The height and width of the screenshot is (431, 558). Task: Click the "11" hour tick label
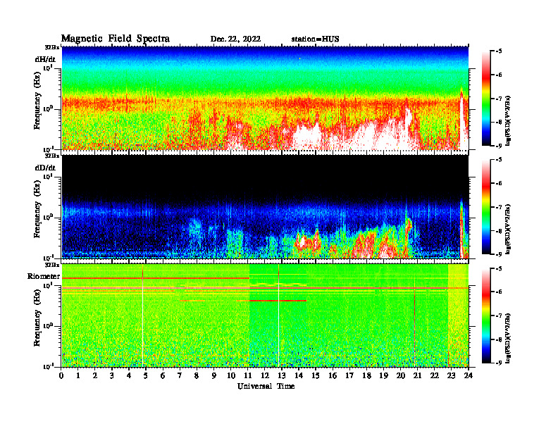(x=248, y=376)
